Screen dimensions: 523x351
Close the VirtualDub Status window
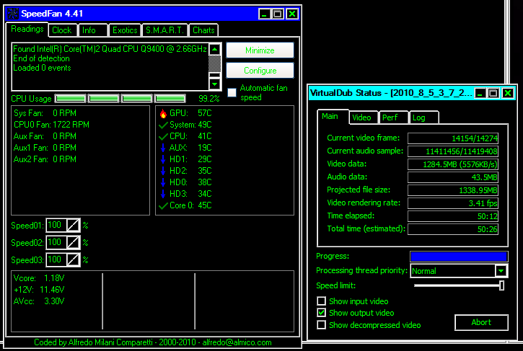(508, 93)
